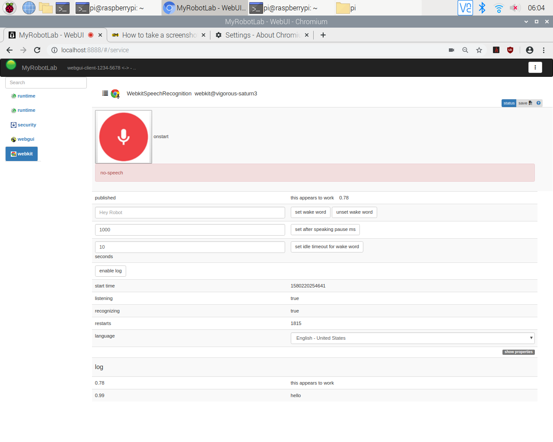Click the save button with disk icon

(x=525, y=103)
